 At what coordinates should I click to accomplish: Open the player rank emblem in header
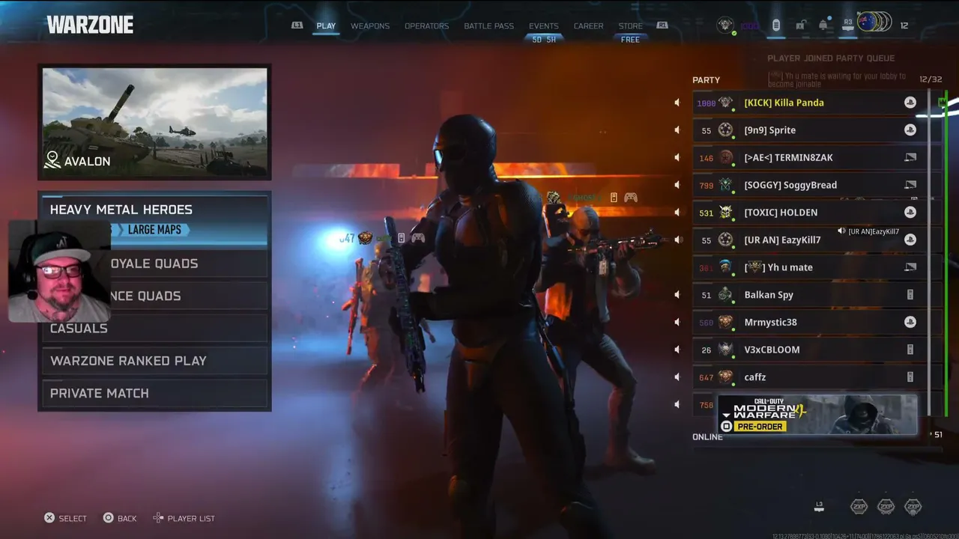point(725,25)
